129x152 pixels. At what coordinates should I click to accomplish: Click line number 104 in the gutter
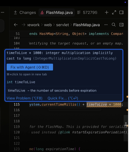[x=17, y=43]
